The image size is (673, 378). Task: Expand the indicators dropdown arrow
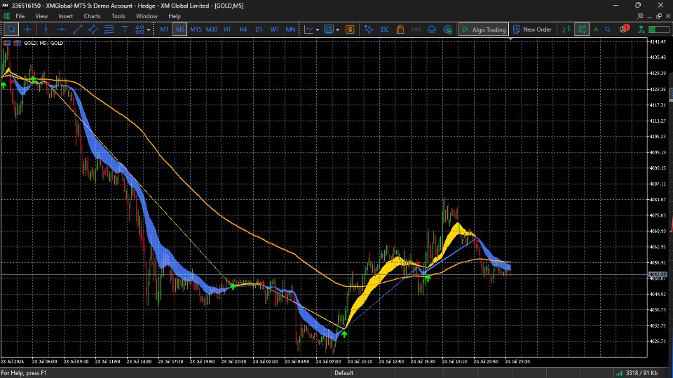pyautogui.click(x=338, y=30)
